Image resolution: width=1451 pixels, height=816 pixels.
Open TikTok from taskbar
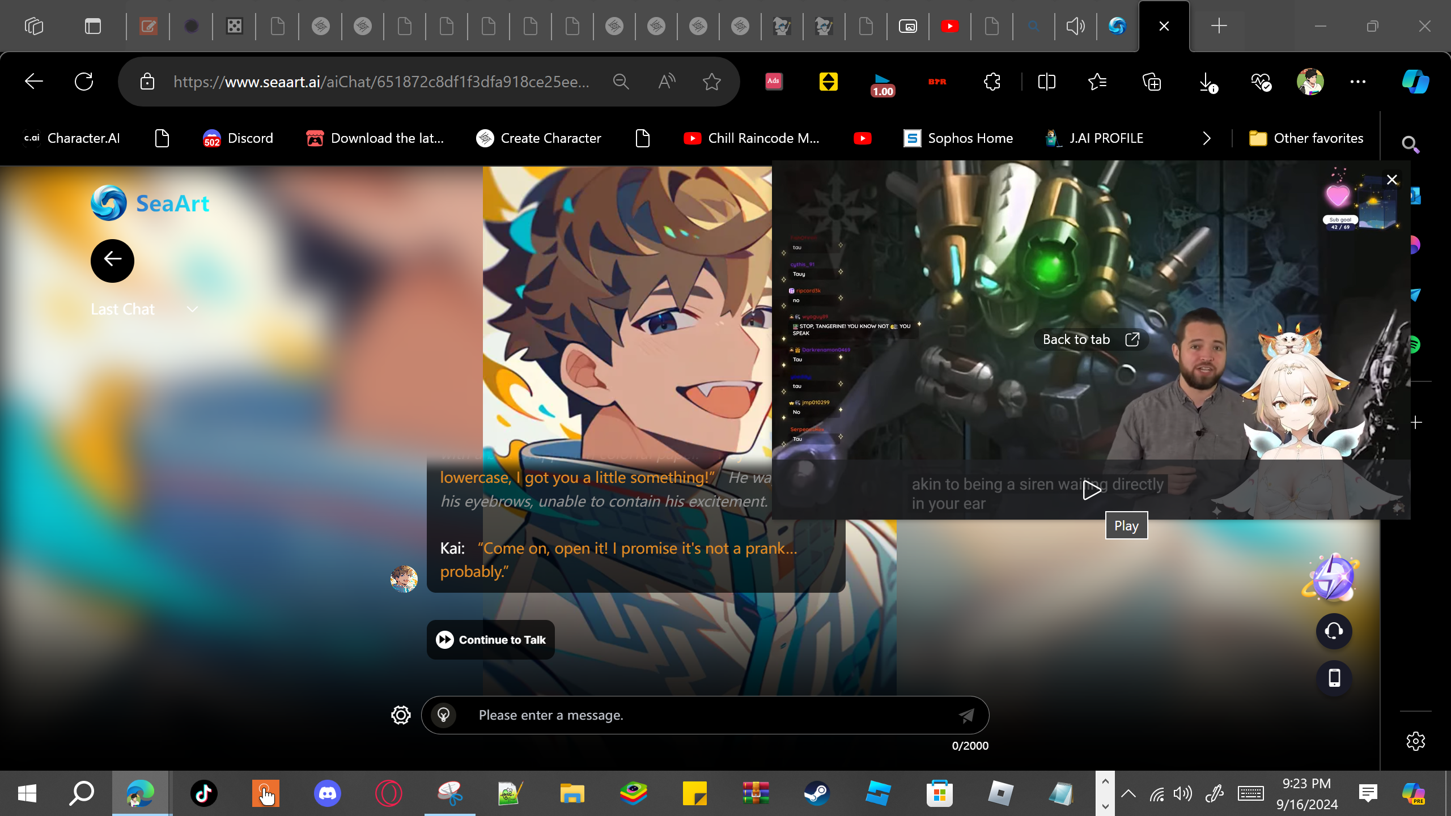coord(204,793)
